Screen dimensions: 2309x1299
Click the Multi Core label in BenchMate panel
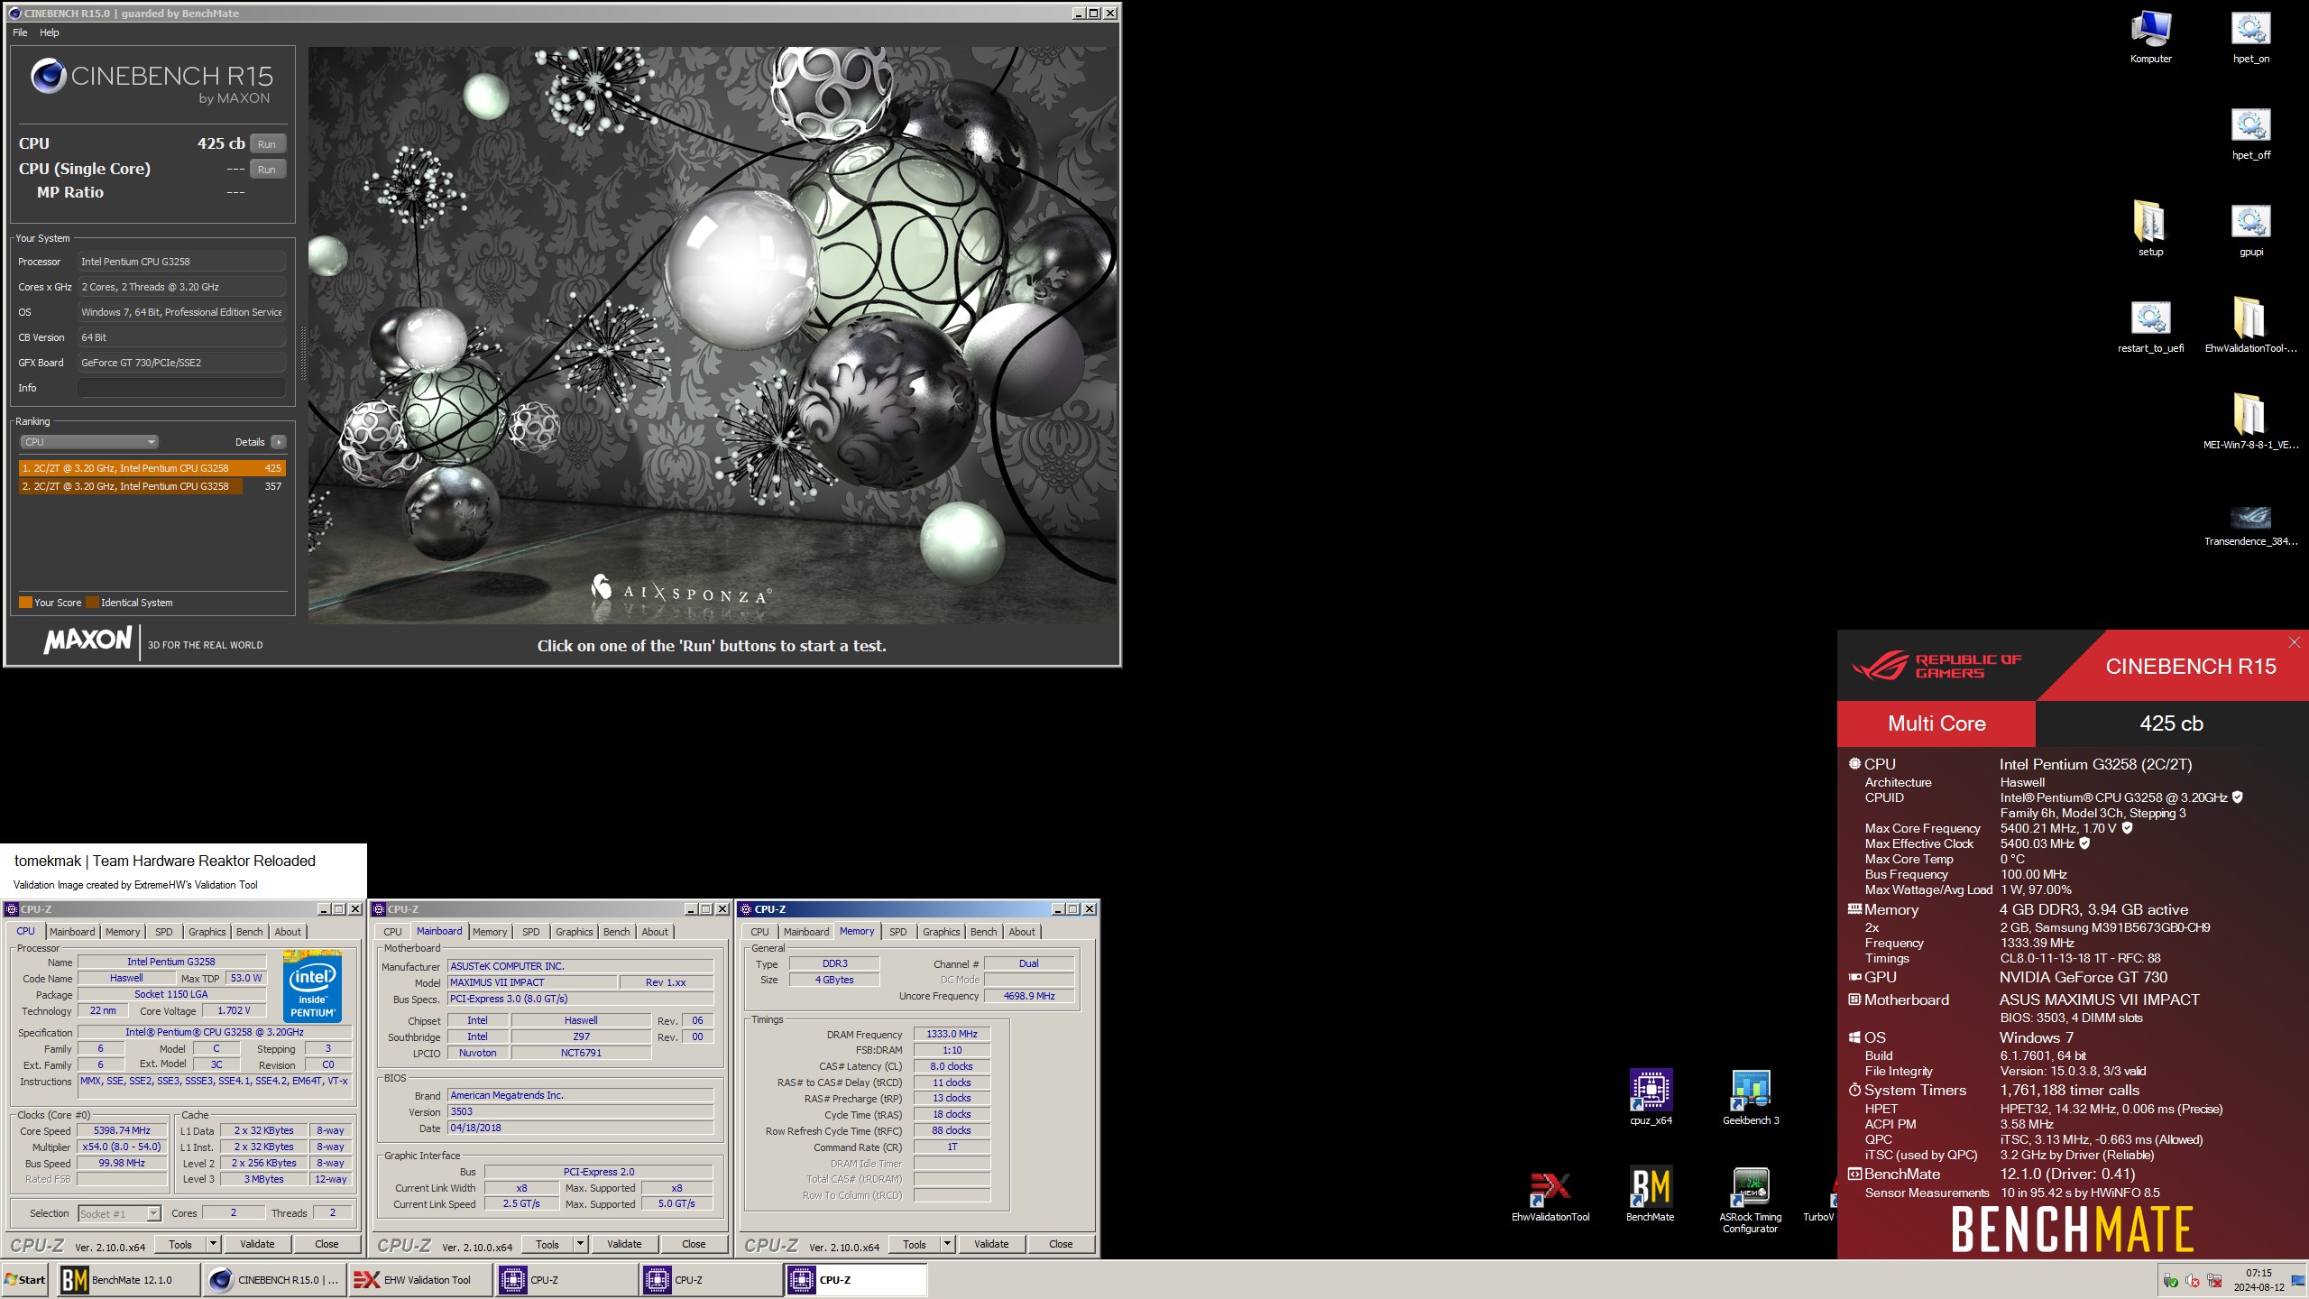pyautogui.click(x=1936, y=723)
